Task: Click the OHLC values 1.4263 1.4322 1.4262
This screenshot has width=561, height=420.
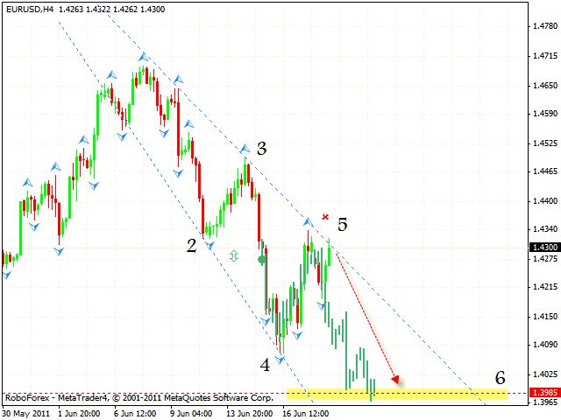Action: coord(98,10)
